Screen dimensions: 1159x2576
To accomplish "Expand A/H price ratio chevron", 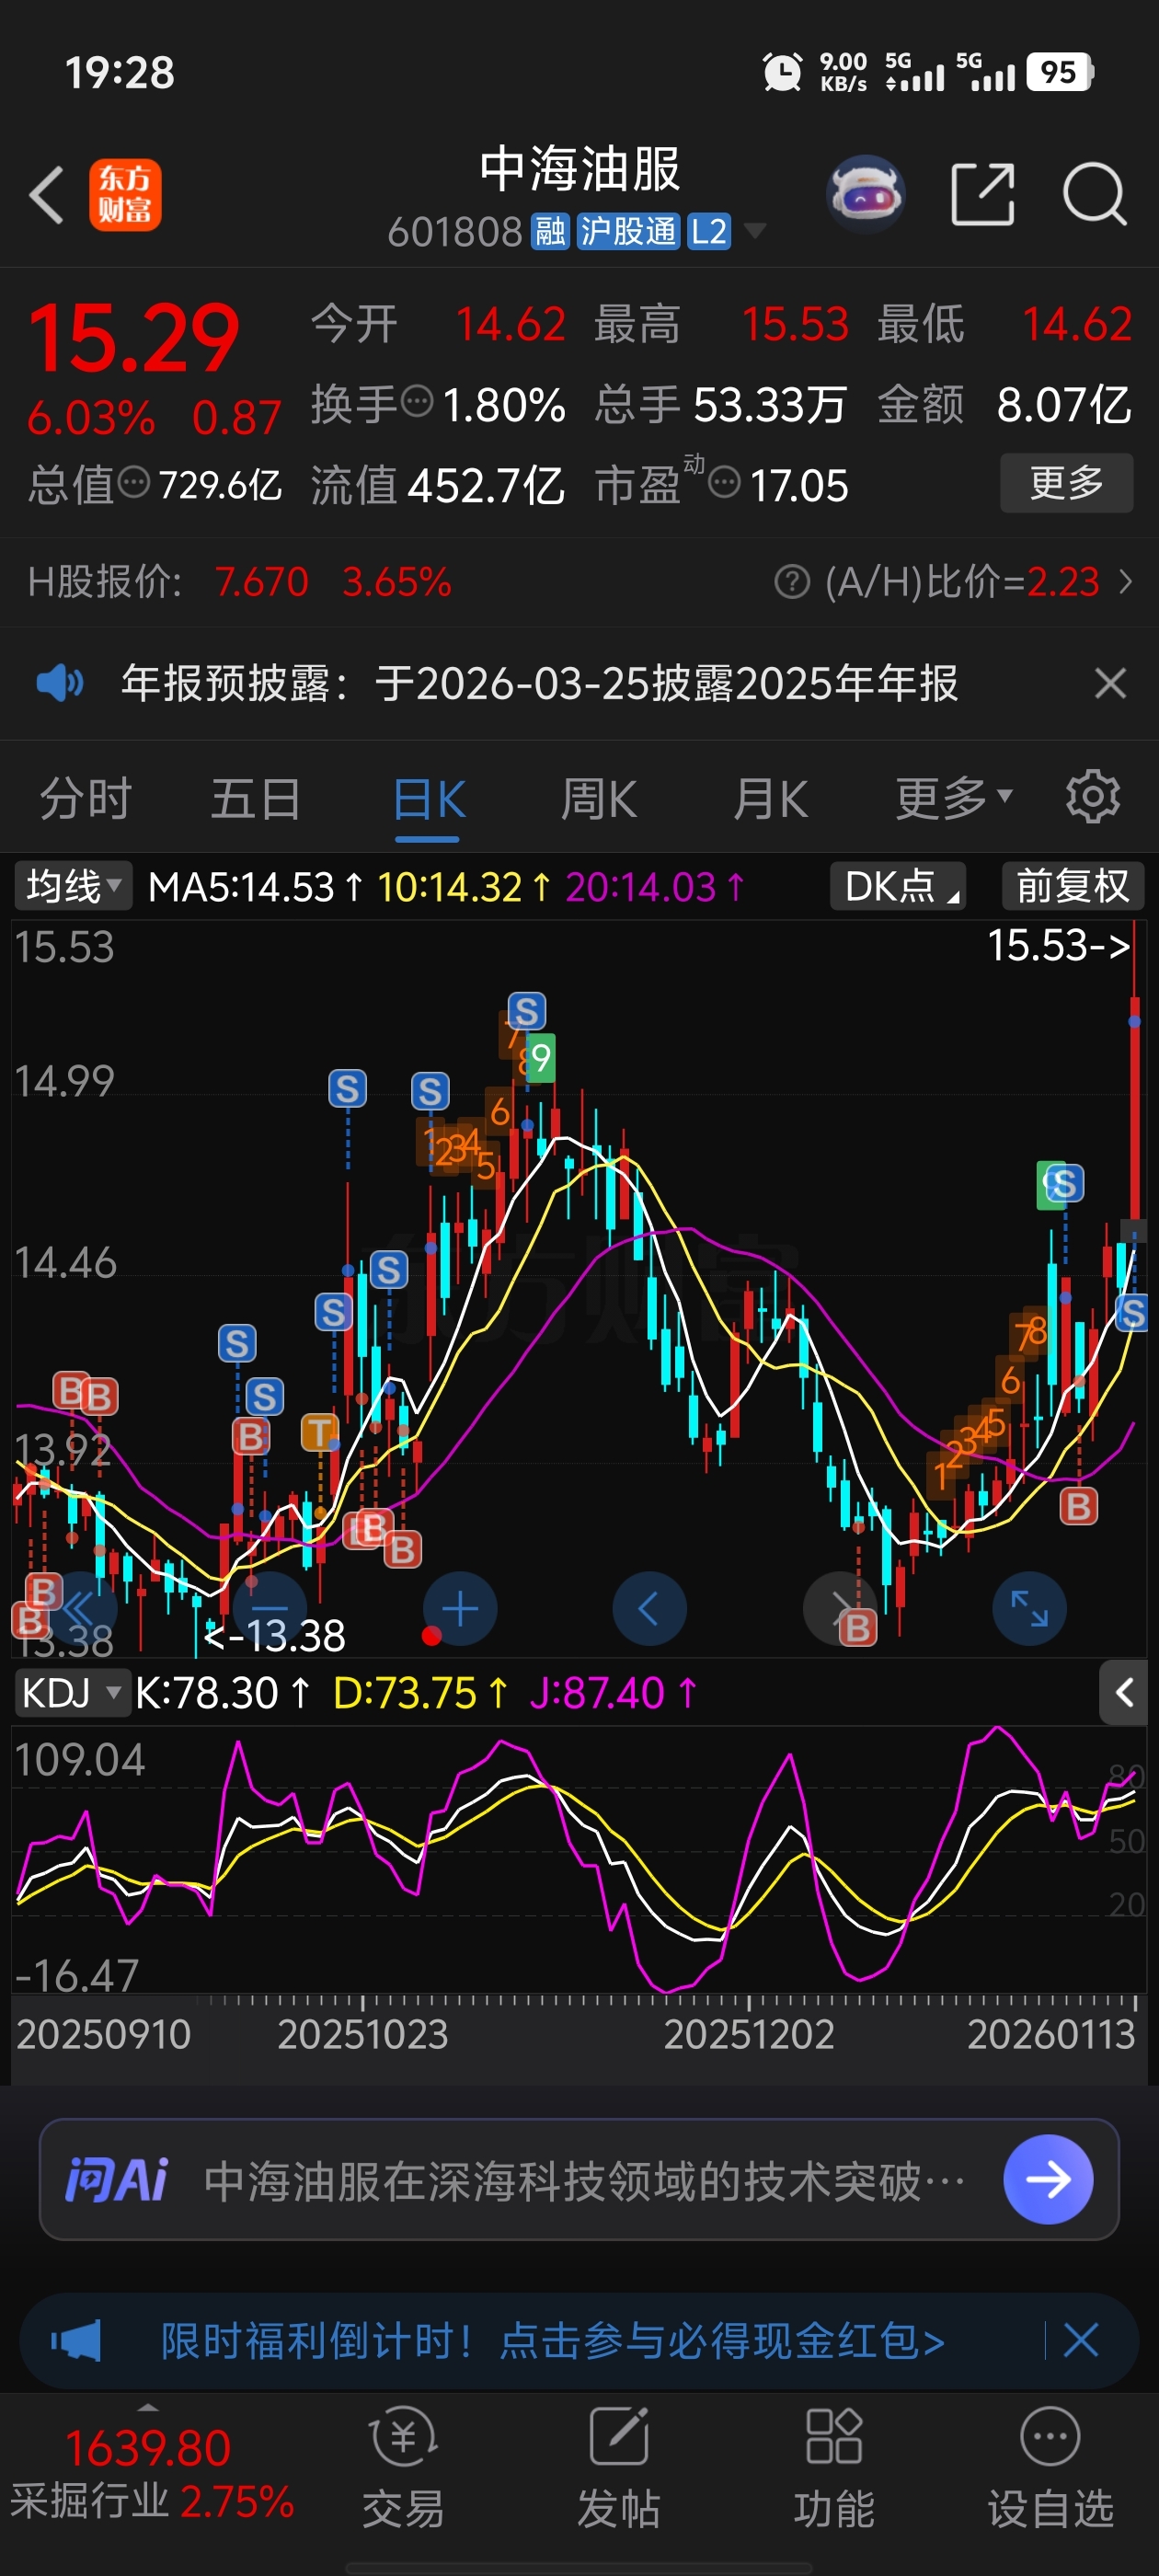I will tap(1126, 581).
